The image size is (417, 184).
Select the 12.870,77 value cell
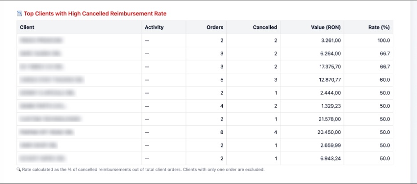329,80
